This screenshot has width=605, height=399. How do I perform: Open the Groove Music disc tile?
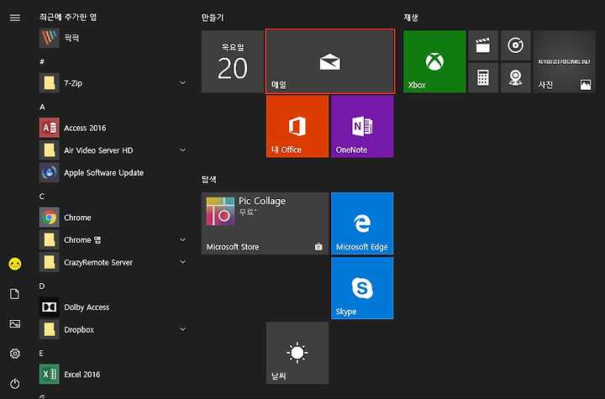click(x=515, y=45)
